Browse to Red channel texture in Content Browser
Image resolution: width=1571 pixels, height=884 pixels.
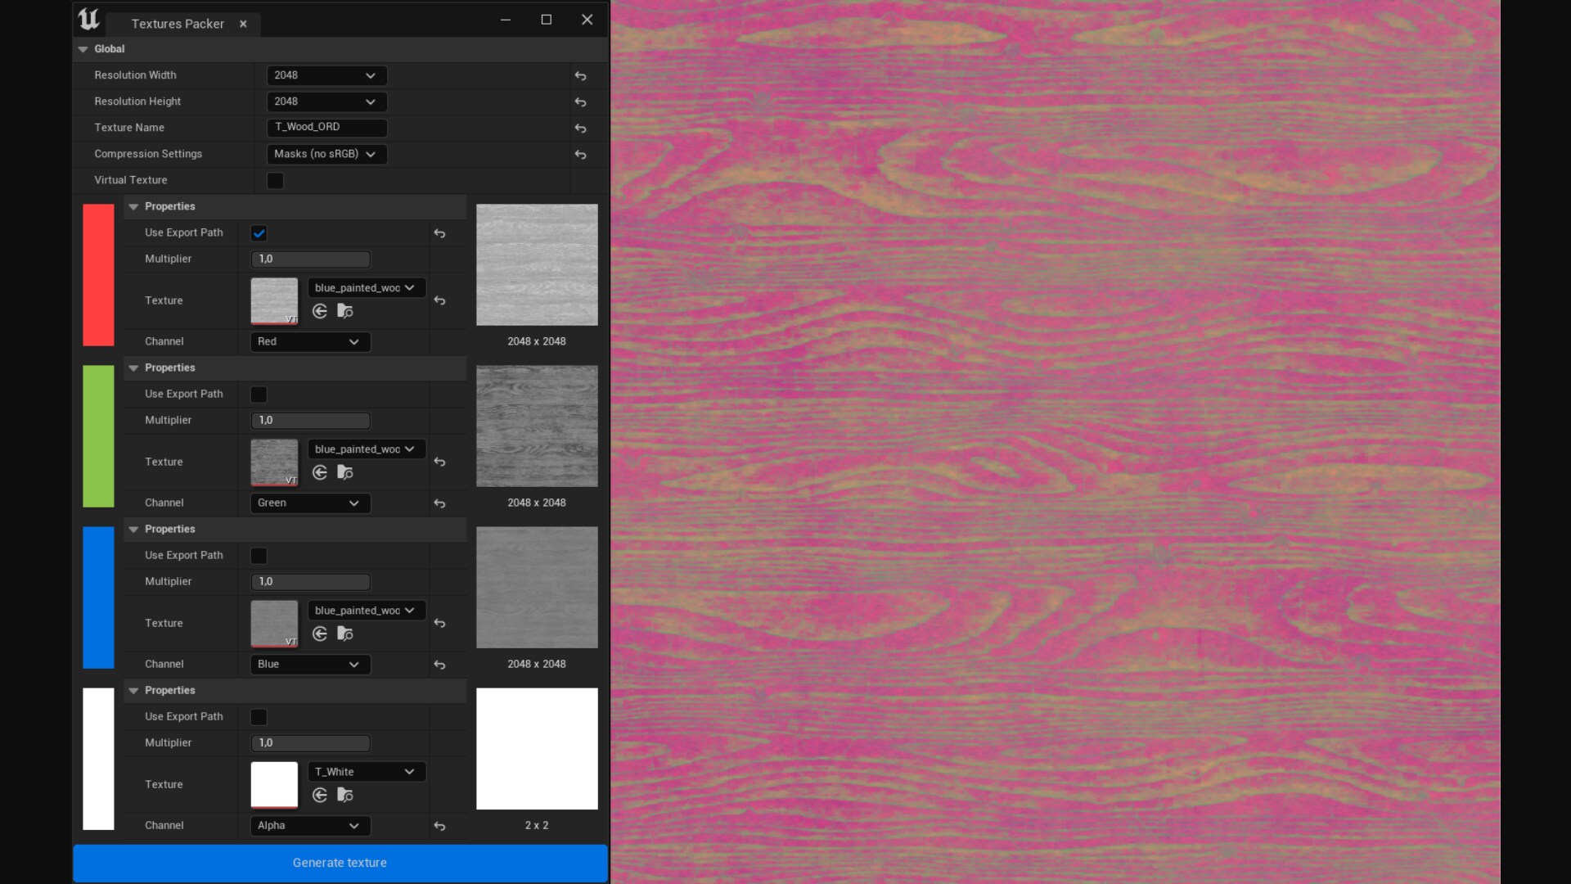pyautogui.click(x=344, y=311)
